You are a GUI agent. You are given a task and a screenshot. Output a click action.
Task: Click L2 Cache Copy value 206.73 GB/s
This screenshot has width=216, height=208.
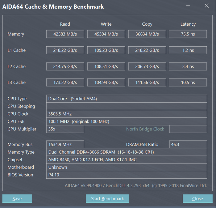pos(147,66)
